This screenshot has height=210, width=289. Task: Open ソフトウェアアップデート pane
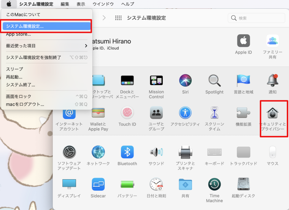point(69,158)
